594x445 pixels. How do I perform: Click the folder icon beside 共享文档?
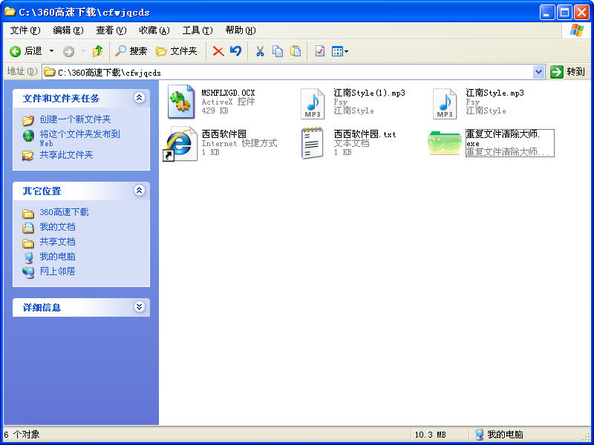(x=28, y=243)
